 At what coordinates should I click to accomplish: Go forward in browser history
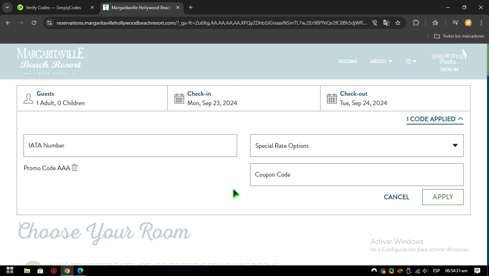(x=21, y=23)
